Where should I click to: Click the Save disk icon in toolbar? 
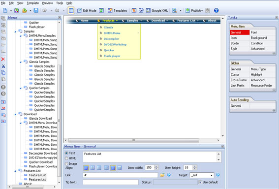(x=36, y=10)
